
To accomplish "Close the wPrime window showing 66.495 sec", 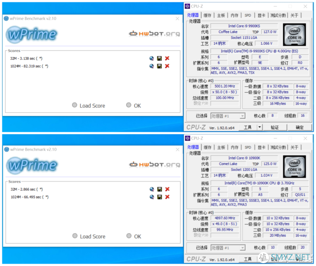I will (178, 149).
